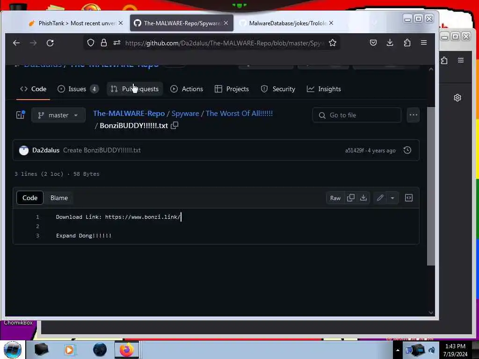Open the volume tray icon
The height and width of the screenshot is (359, 479).
432,350
